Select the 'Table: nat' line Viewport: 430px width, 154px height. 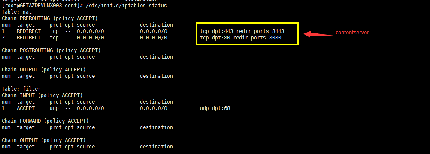pyautogui.click(x=17, y=12)
